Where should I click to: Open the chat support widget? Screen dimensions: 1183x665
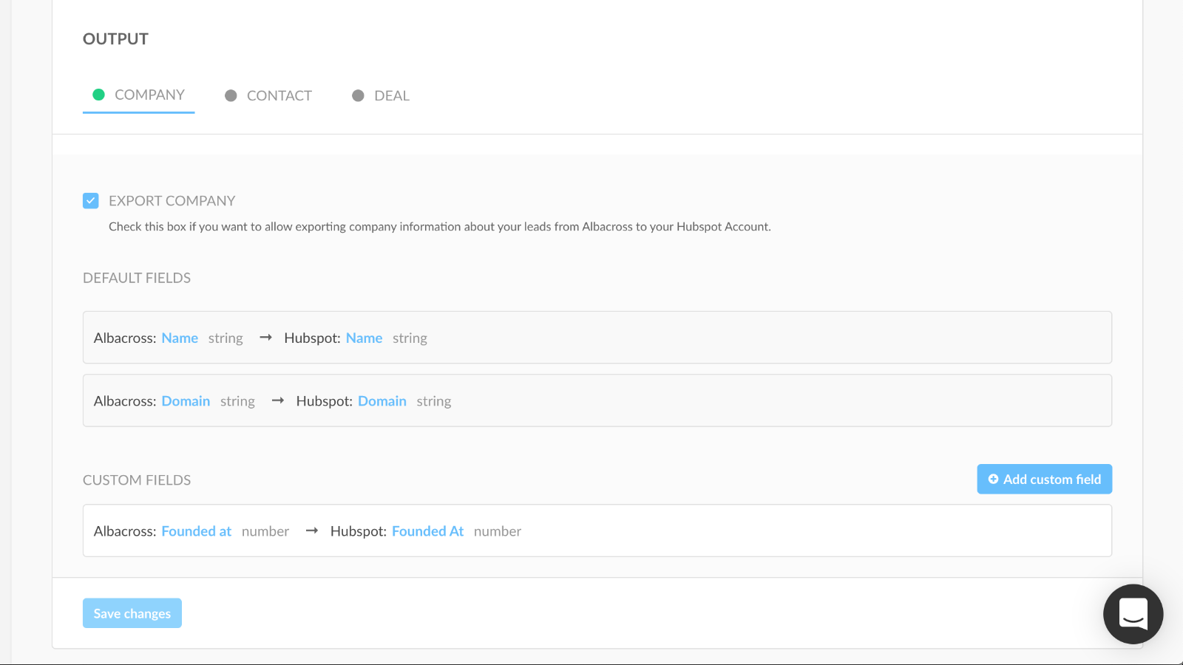pos(1133,614)
